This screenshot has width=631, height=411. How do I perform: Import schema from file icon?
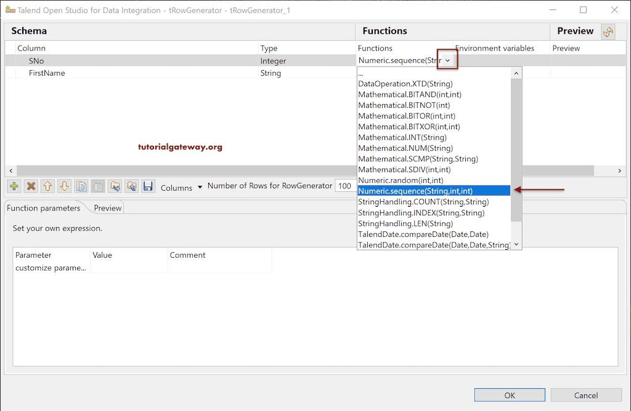coord(115,186)
